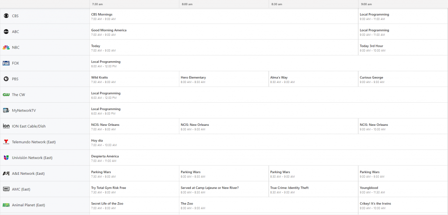Open Hoy día on Telemundo

point(269,142)
